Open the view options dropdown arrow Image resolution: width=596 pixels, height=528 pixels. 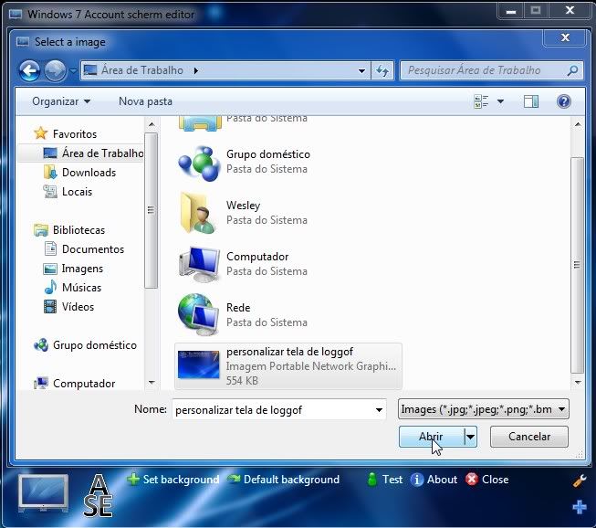500,101
